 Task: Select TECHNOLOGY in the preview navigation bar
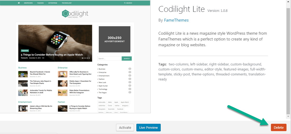tap(67, 3)
